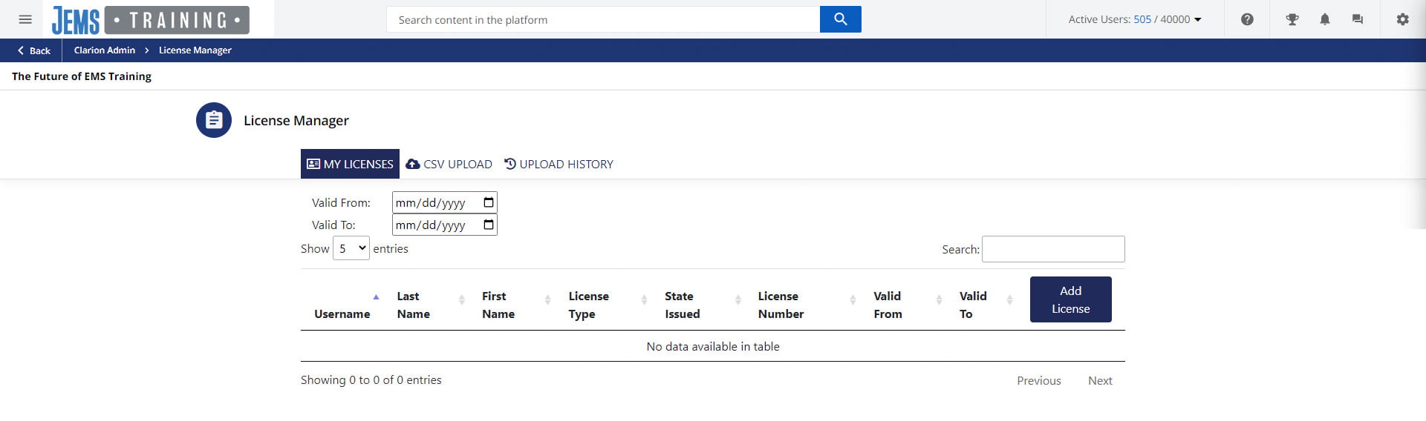Open the Valid To calendar picker icon
The width and height of the screenshot is (1426, 421).
(x=488, y=225)
